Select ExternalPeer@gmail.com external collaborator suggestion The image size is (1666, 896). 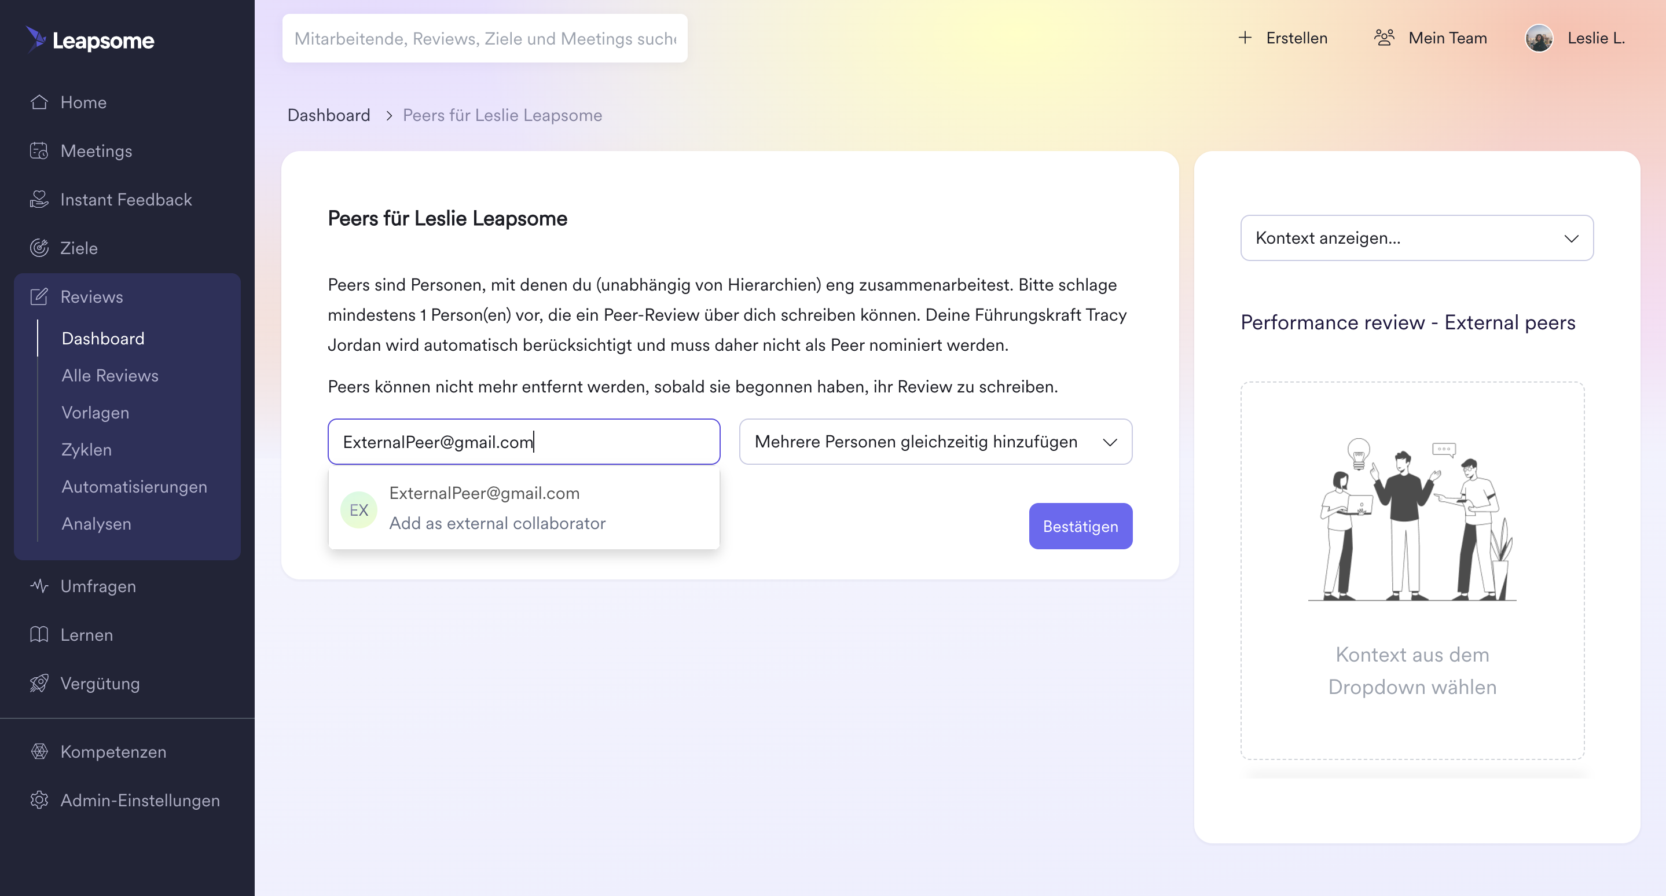tap(524, 508)
